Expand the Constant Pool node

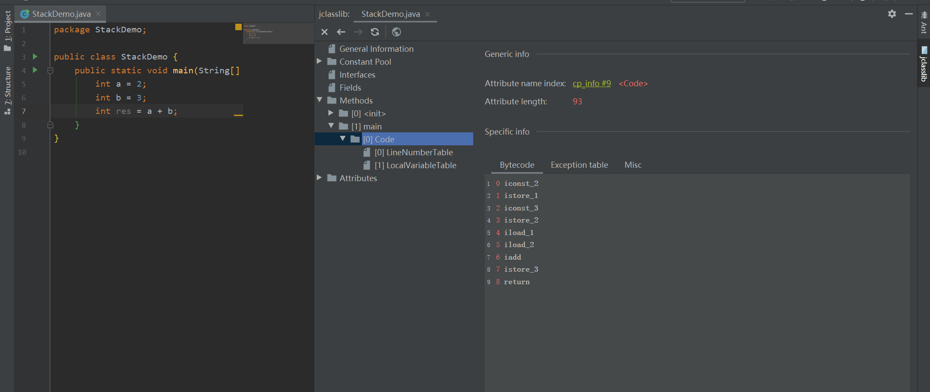tap(319, 61)
